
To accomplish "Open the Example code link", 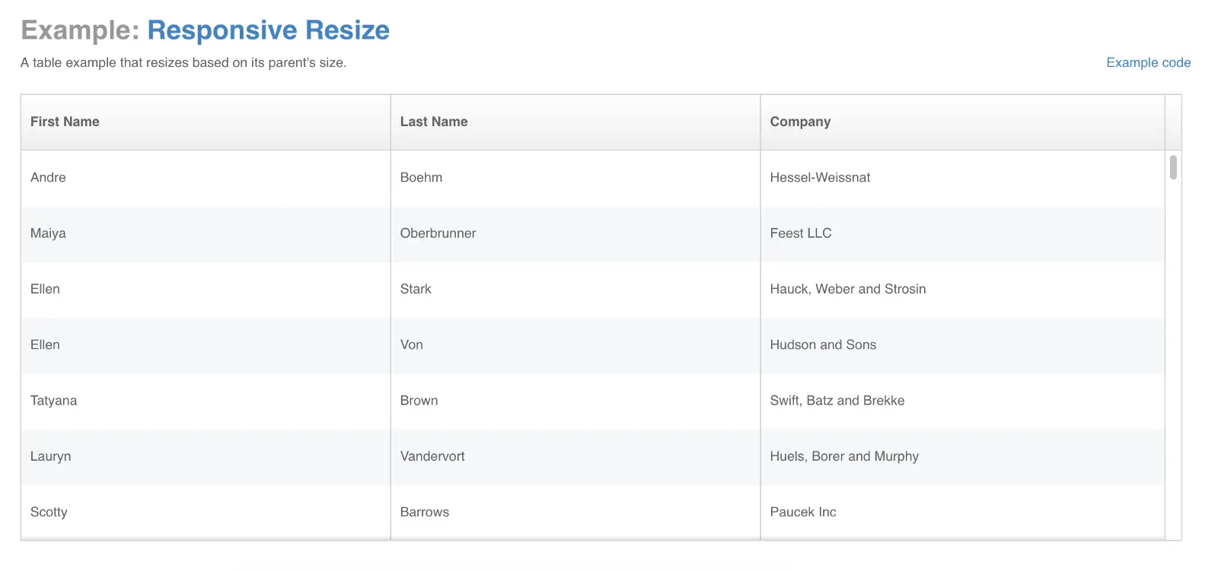I will click(x=1148, y=62).
